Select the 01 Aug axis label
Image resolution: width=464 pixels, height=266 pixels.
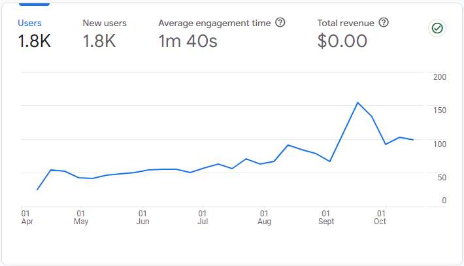tap(264, 217)
